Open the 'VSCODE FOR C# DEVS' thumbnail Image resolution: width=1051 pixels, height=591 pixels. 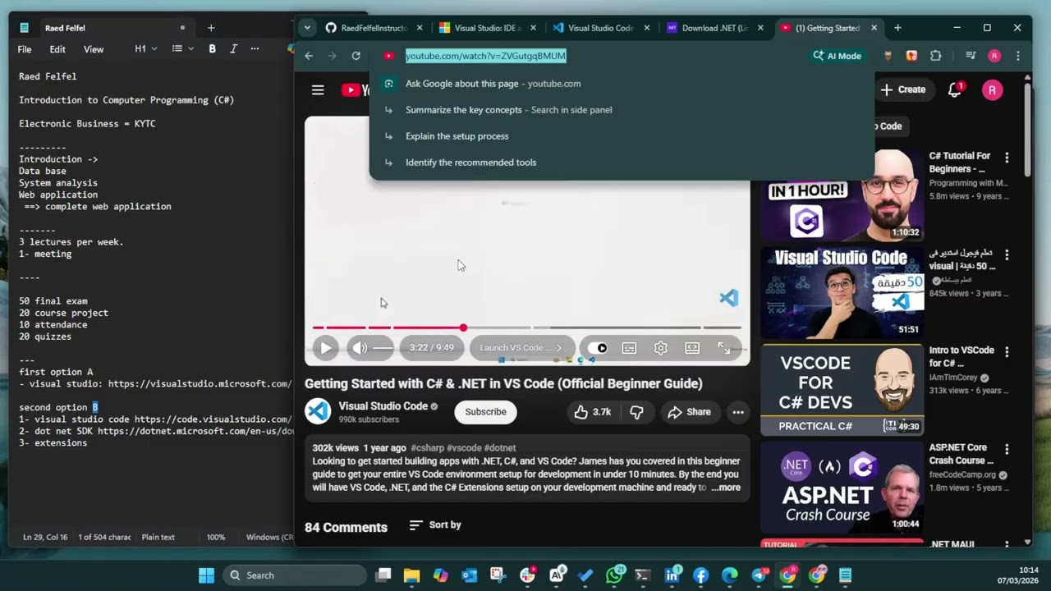(x=842, y=390)
